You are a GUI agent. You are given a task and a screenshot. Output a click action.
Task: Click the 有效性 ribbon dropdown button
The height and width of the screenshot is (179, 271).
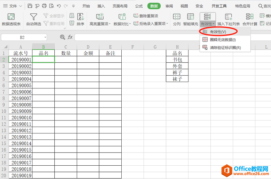coord(207,19)
